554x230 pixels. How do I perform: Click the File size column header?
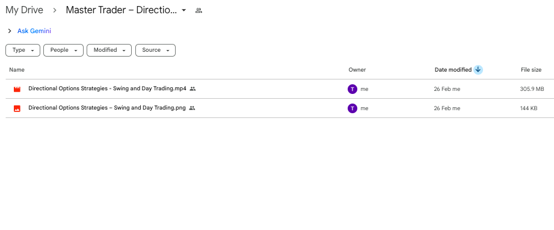[x=531, y=70]
